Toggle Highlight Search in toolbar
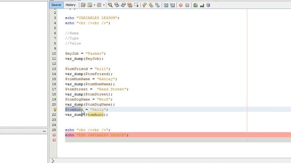The width and height of the screenshot is (291, 163). pyautogui.click(x=130, y=5)
